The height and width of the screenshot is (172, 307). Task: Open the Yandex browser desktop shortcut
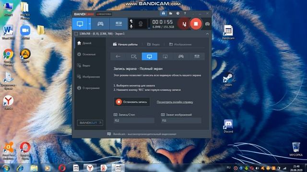[x=8, y=103]
